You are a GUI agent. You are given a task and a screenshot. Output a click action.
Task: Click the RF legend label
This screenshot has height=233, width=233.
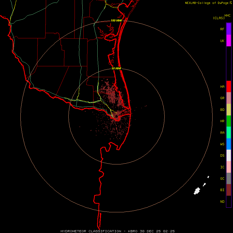(222, 29)
